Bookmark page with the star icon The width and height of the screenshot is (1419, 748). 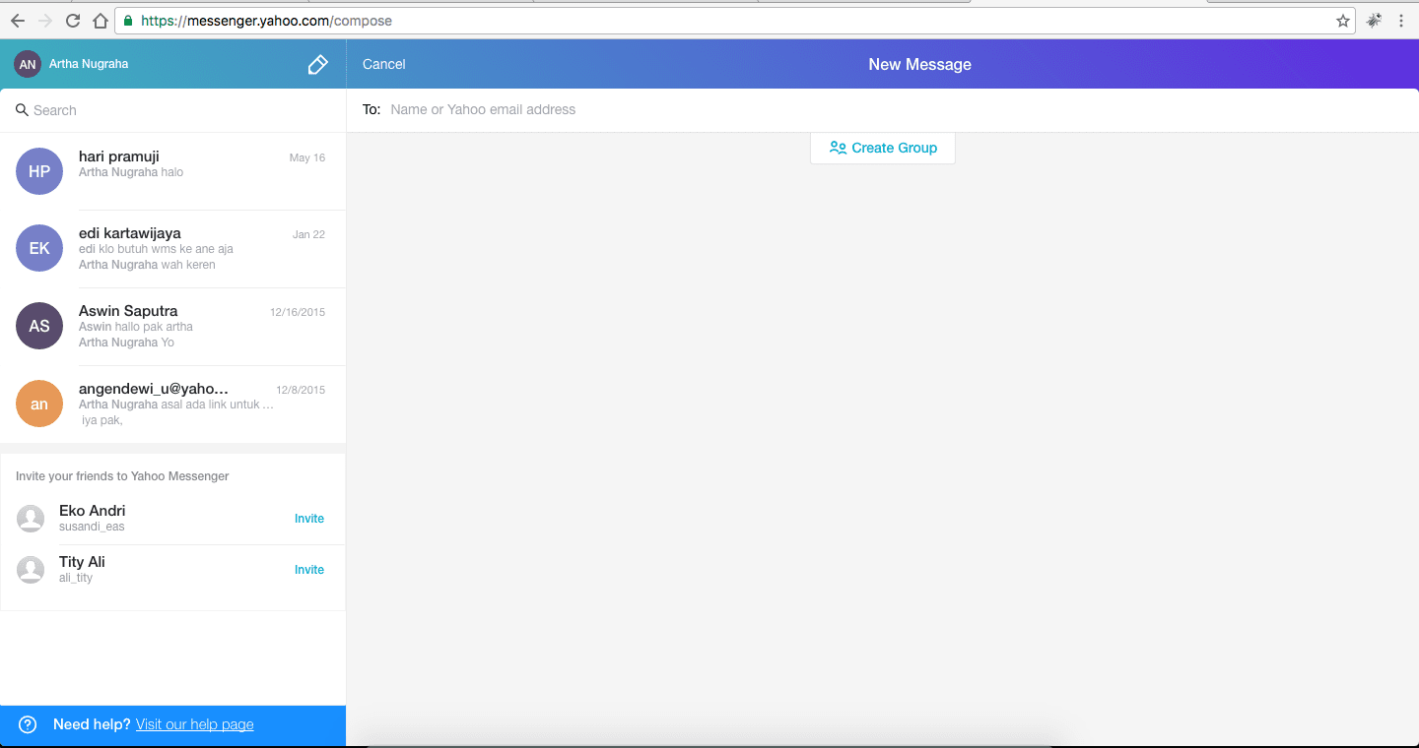pos(1342,21)
